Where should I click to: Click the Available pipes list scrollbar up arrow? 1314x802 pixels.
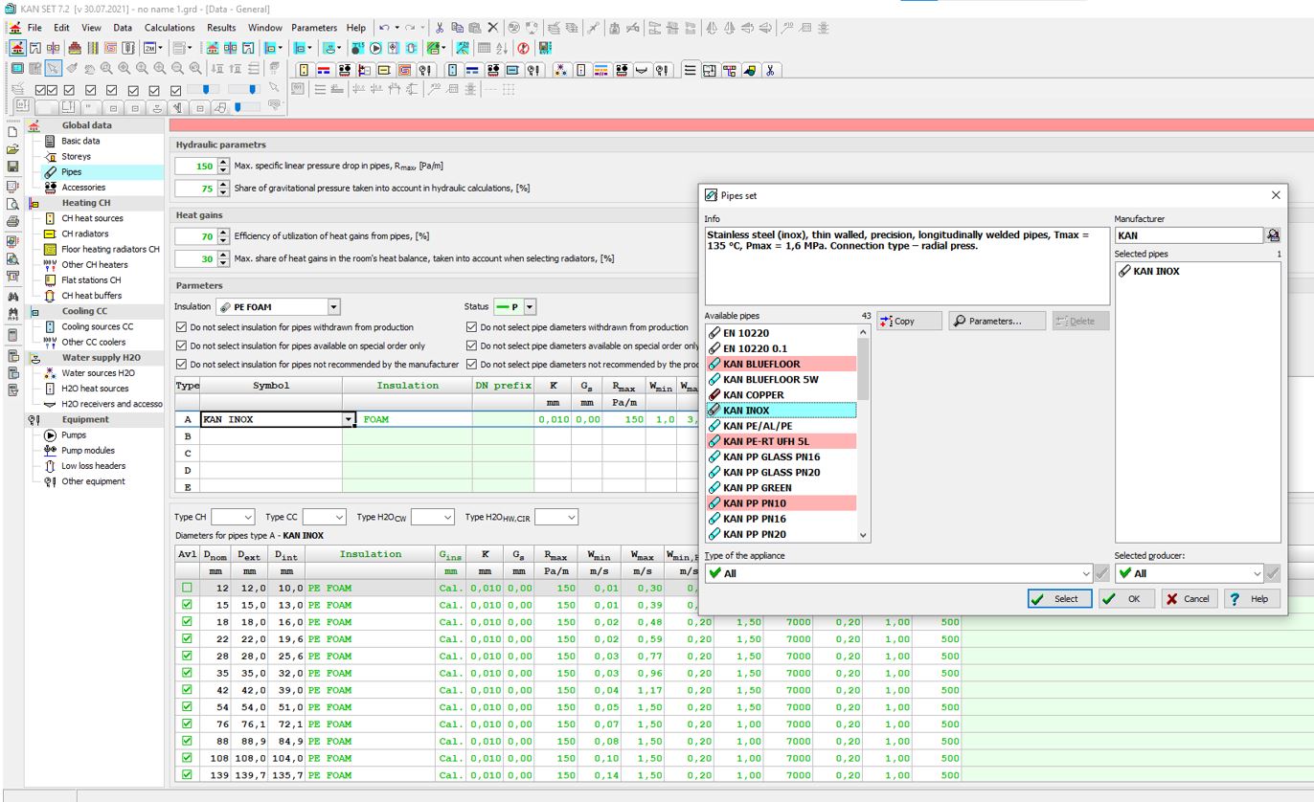click(864, 332)
